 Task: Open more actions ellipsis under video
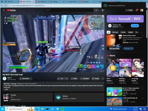103,78
